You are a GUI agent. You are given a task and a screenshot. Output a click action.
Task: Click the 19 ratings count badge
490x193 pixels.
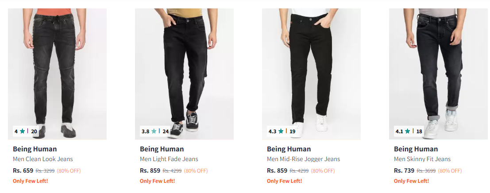(x=292, y=131)
